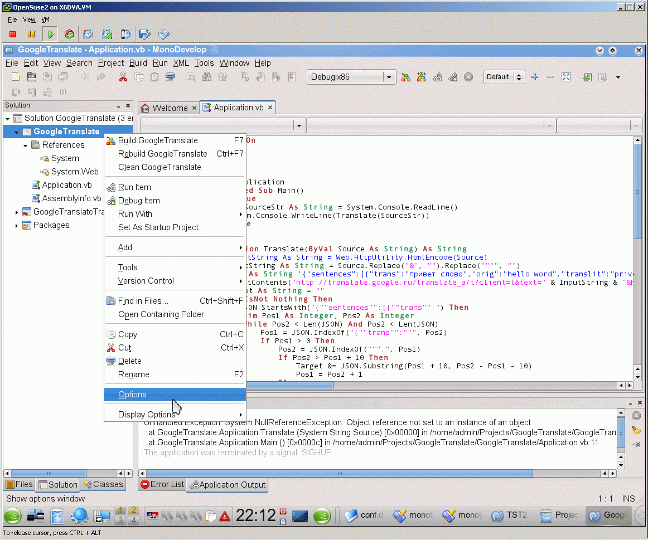Image resolution: width=648 pixels, height=540 pixels.
Task: Click the Build toolbar icon beside Debug|x86
Action: (406, 77)
